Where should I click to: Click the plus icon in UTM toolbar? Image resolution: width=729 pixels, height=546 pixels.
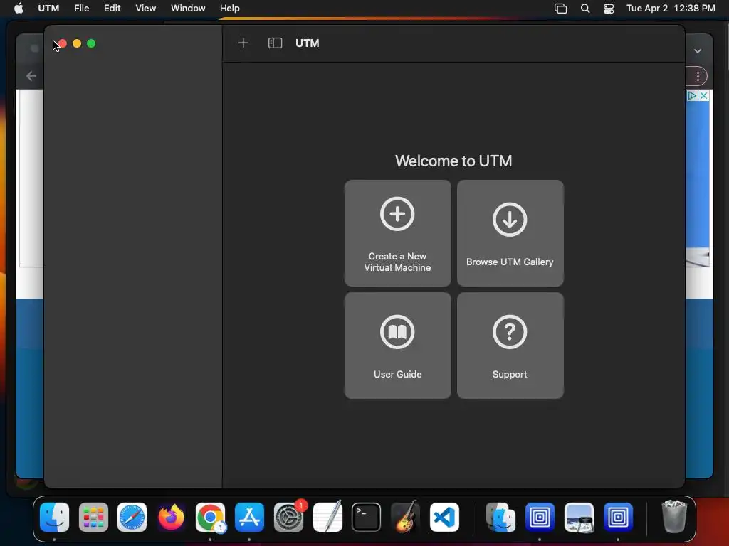[x=243, y=43]
